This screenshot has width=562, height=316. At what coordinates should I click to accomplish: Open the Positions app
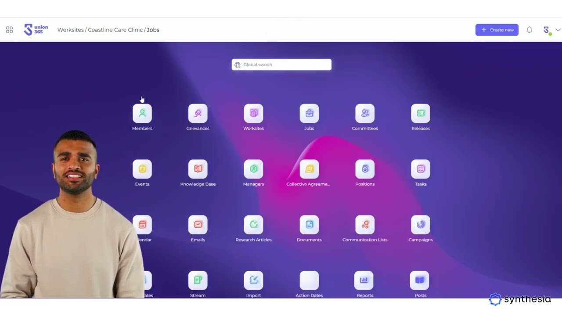(x=365, y=169)
